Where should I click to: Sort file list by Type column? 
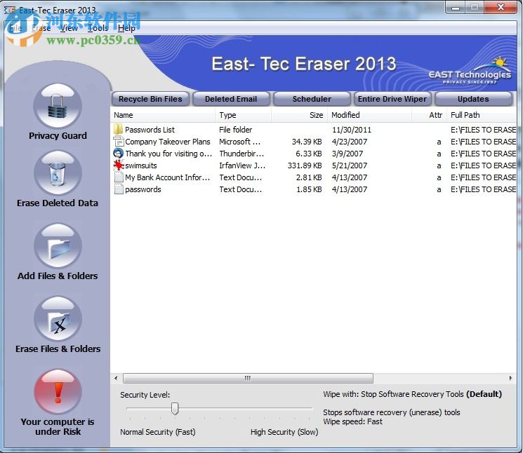[244, 115]
